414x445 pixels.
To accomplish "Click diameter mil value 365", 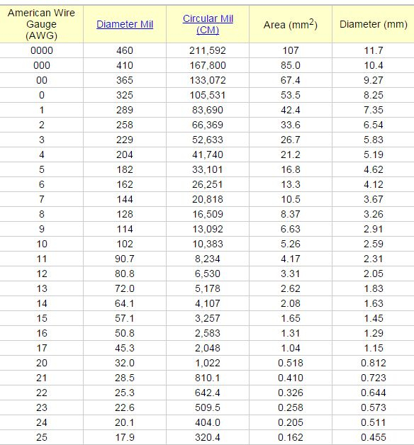I will (x=125, y=80).
